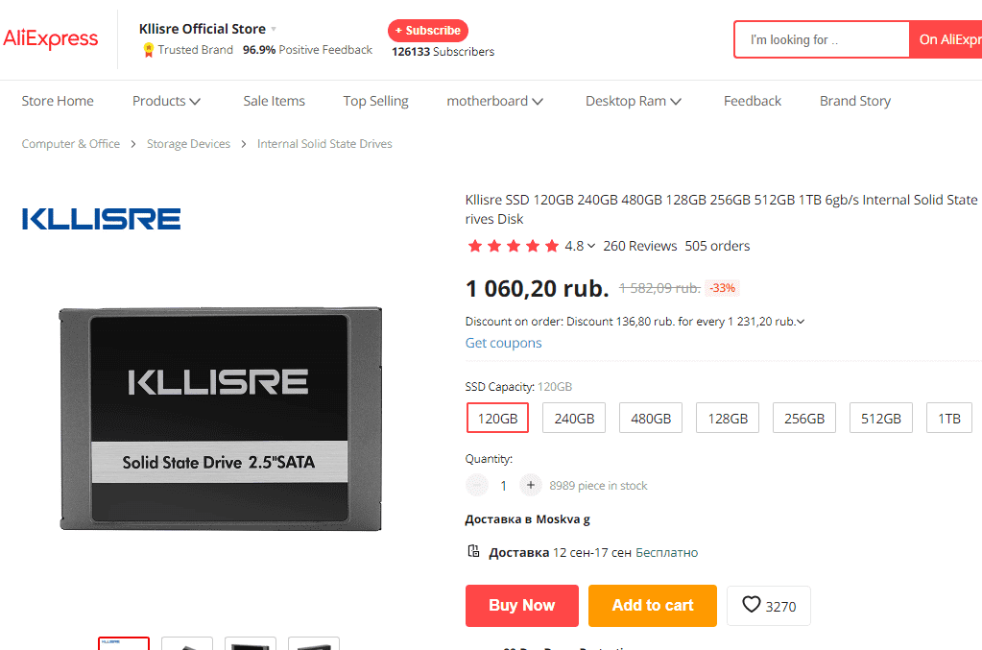The height and width of the screenshot is (650, 982).
Task: Click the main SSD product image
Action: (221, 419)
